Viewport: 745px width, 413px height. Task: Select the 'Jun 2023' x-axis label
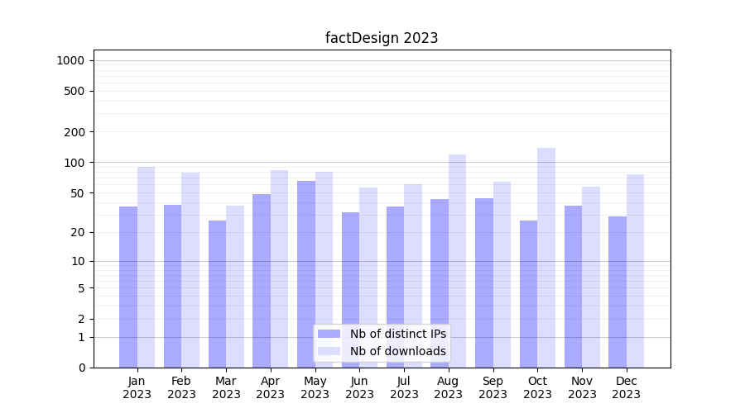(x=359, y=387)
